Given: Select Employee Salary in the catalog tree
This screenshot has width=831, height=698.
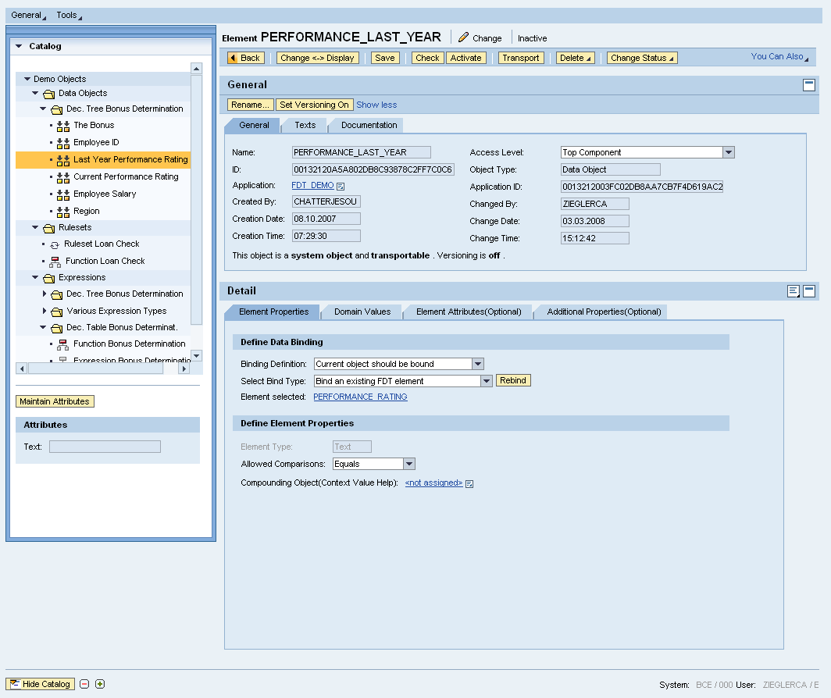Looking at the screenshot, I should coord(105,194).
